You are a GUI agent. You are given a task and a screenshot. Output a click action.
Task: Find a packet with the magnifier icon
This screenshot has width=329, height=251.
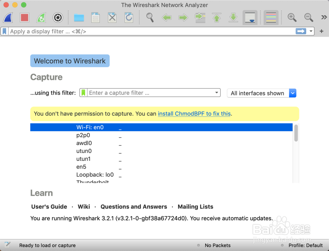[x=150, y=18]
